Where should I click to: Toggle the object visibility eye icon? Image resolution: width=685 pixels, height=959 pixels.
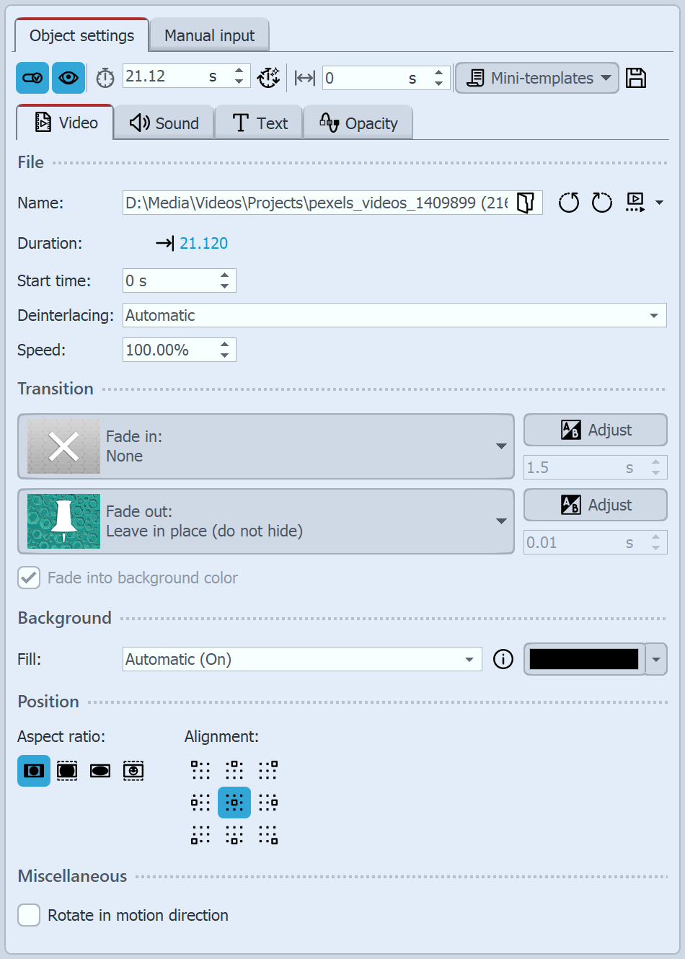tap(68, 77)
